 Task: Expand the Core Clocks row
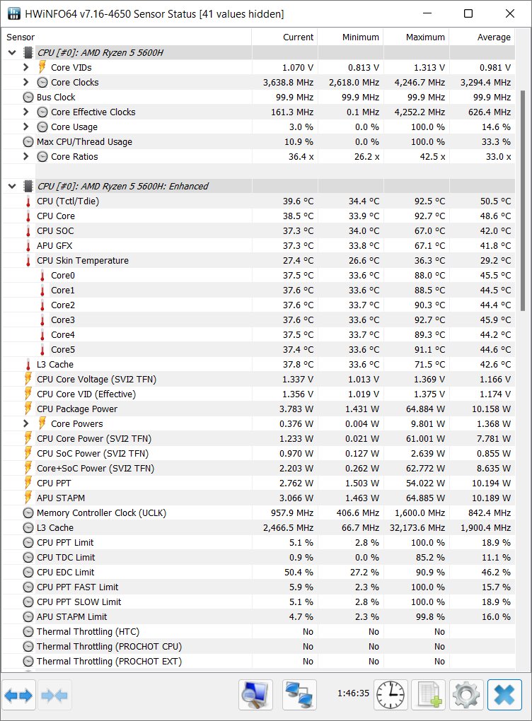pos(25,82)
